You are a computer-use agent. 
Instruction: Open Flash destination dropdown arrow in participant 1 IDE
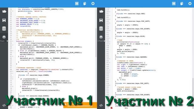[7, 41]
